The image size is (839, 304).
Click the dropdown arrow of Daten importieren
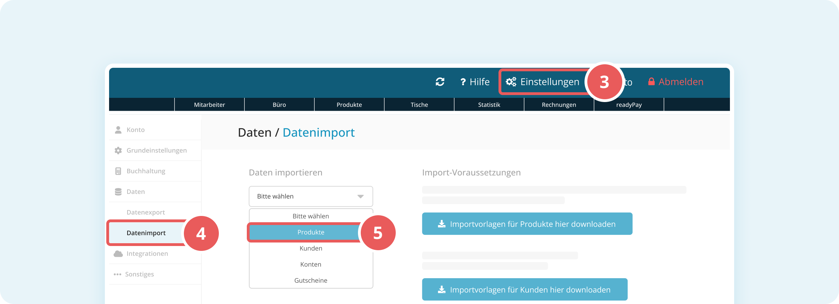pos(360,196)
